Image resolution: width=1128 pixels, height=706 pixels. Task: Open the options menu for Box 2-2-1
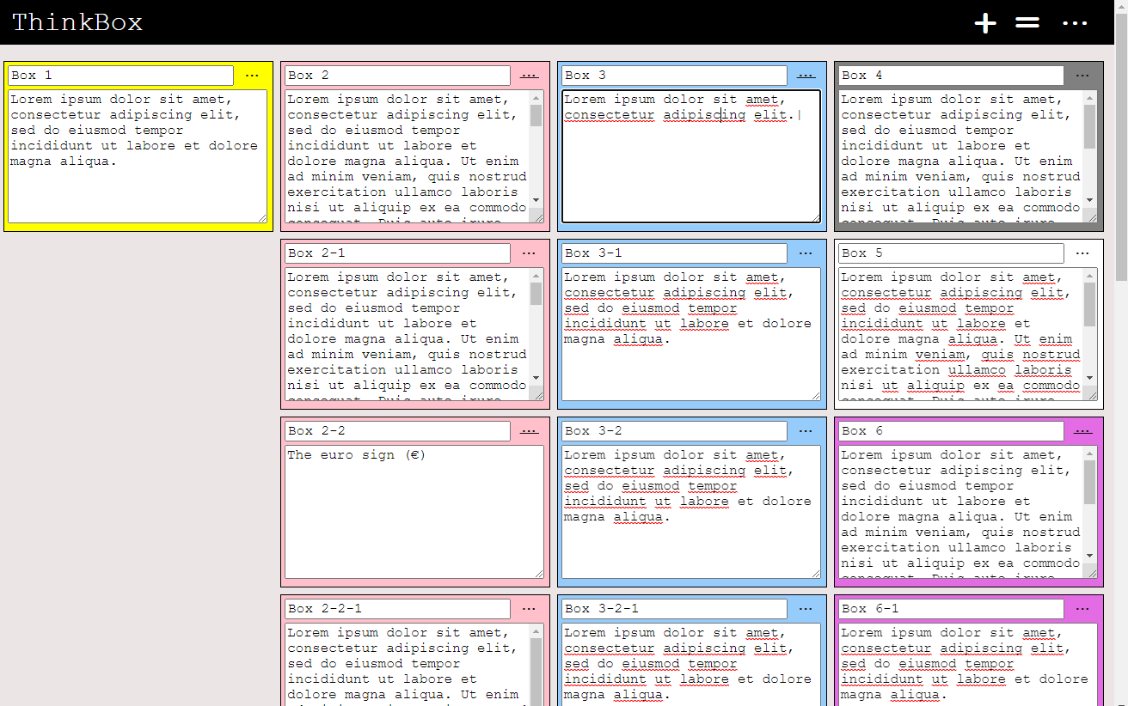pyautogui.click(x=529, y=609)
